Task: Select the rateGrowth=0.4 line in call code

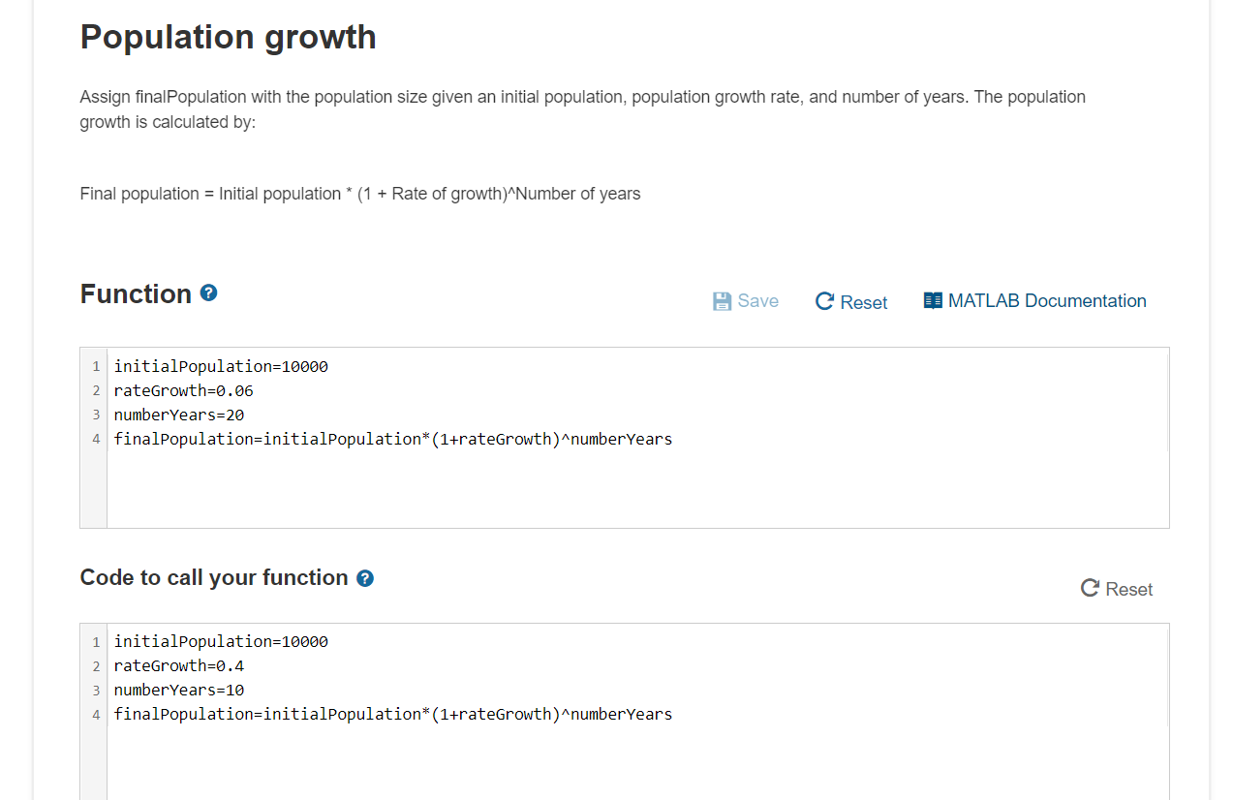Action: (x=179, y=665)
